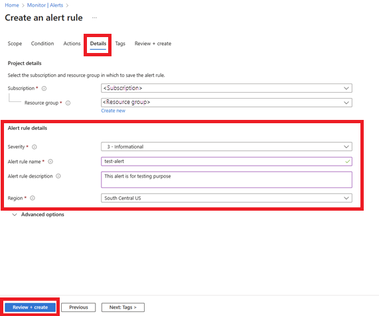Click the Create new resource group link
The width and height of the screenshot is (379, 316).
click(113, 111)
